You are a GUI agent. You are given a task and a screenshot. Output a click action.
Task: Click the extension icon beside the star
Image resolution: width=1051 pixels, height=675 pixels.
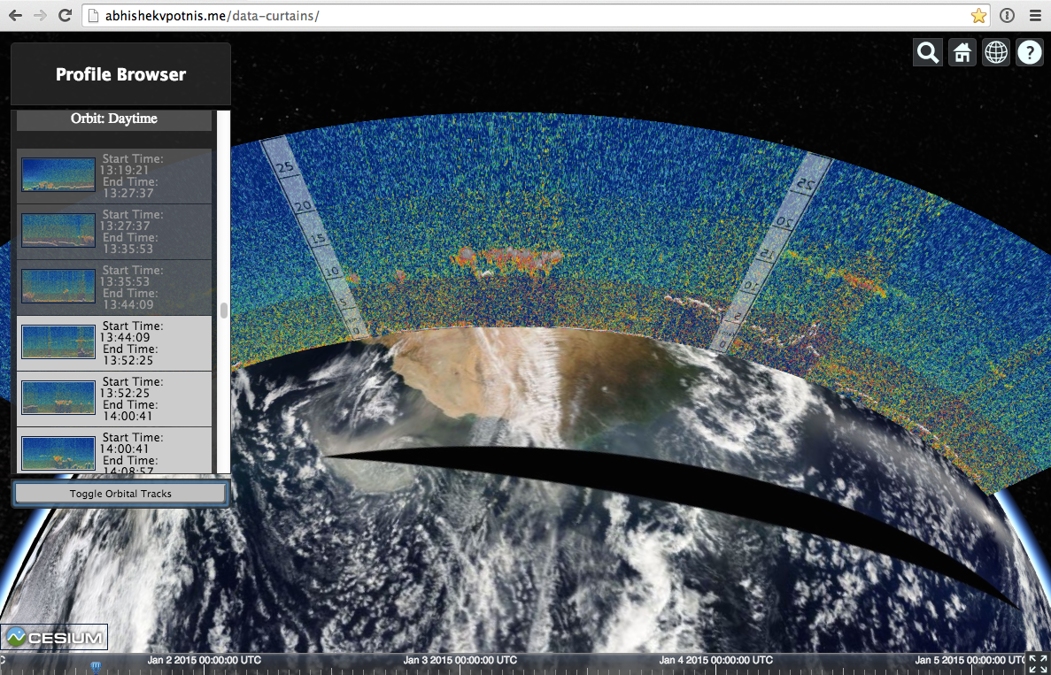[x=1007, y=15]
